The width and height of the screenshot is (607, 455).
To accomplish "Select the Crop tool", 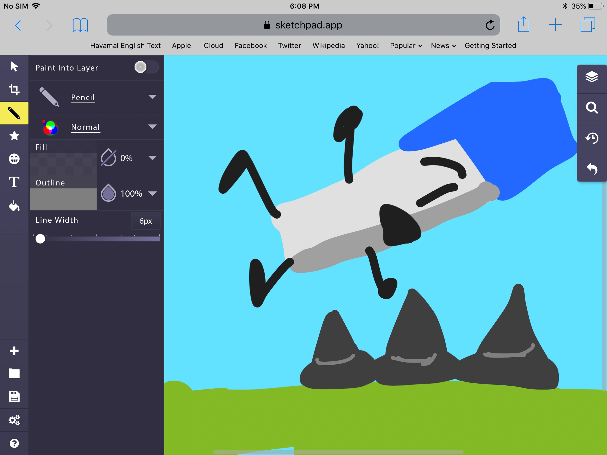I will tap(14, 89).
